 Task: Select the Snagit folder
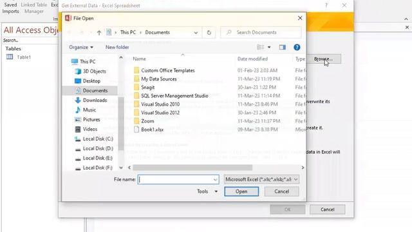click(148, 88)
